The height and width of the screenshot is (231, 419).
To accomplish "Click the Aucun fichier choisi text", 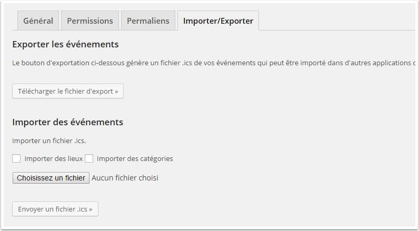I will point(125,178).
